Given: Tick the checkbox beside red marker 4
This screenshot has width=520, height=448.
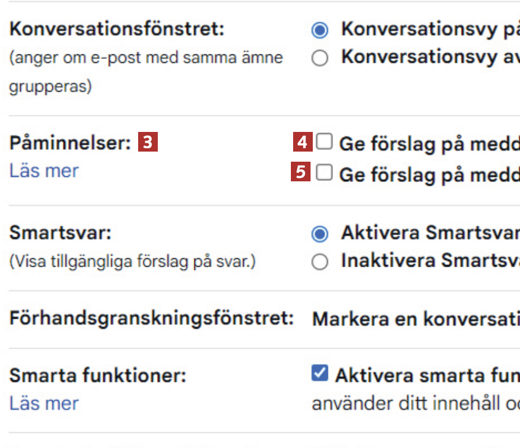Looking at the screenshot, I should [324, 142].
